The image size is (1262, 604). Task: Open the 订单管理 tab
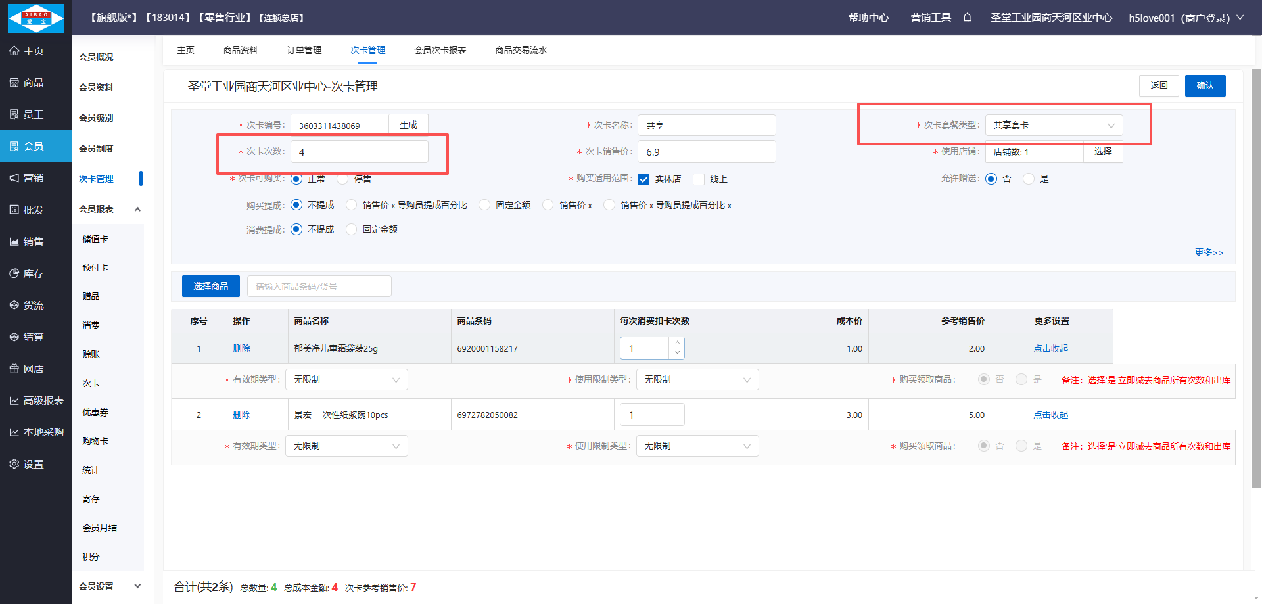point(304,50)
